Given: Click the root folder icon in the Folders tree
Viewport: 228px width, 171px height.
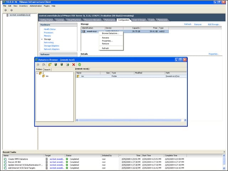Looking at the screenshot, I should tap(41, 73).
